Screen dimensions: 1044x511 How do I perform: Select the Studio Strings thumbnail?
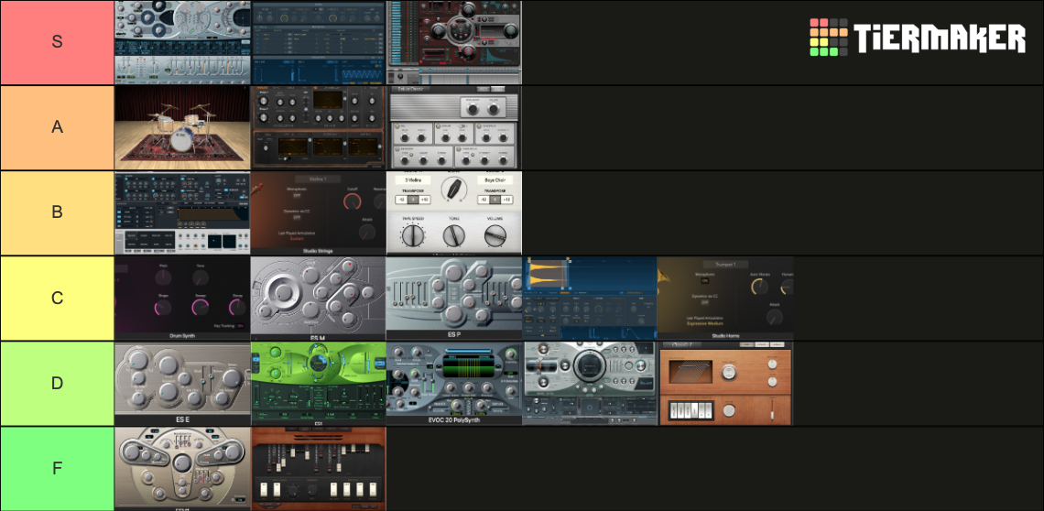coord(319,212)
